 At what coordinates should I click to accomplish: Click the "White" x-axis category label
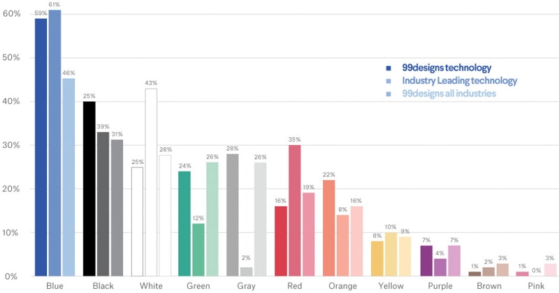(151, 286)
